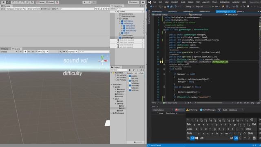Toggle Clear on Play in Console
The image size is (261, 147).
[21, 9]
